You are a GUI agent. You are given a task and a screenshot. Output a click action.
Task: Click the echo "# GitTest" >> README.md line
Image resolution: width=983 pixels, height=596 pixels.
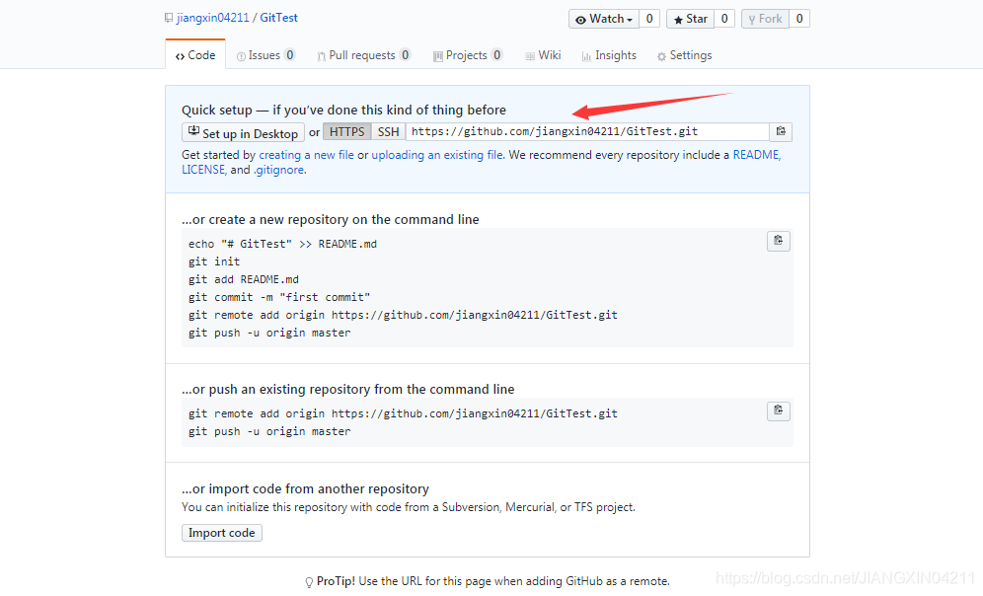tap(282, 244)
